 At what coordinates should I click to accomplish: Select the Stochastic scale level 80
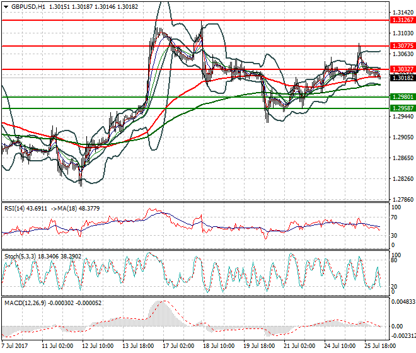(394, 260)
